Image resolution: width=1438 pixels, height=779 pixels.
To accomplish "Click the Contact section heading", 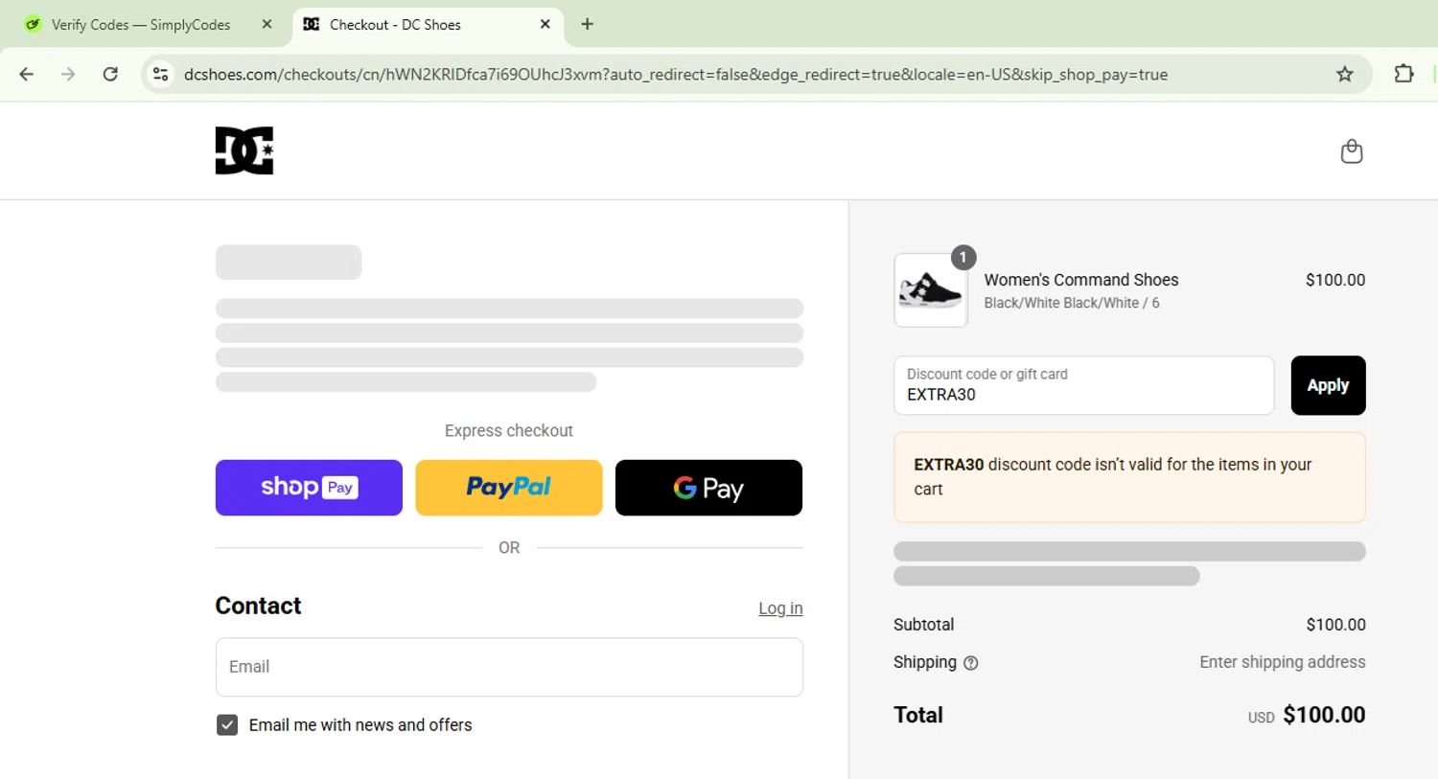I will 258,606.
